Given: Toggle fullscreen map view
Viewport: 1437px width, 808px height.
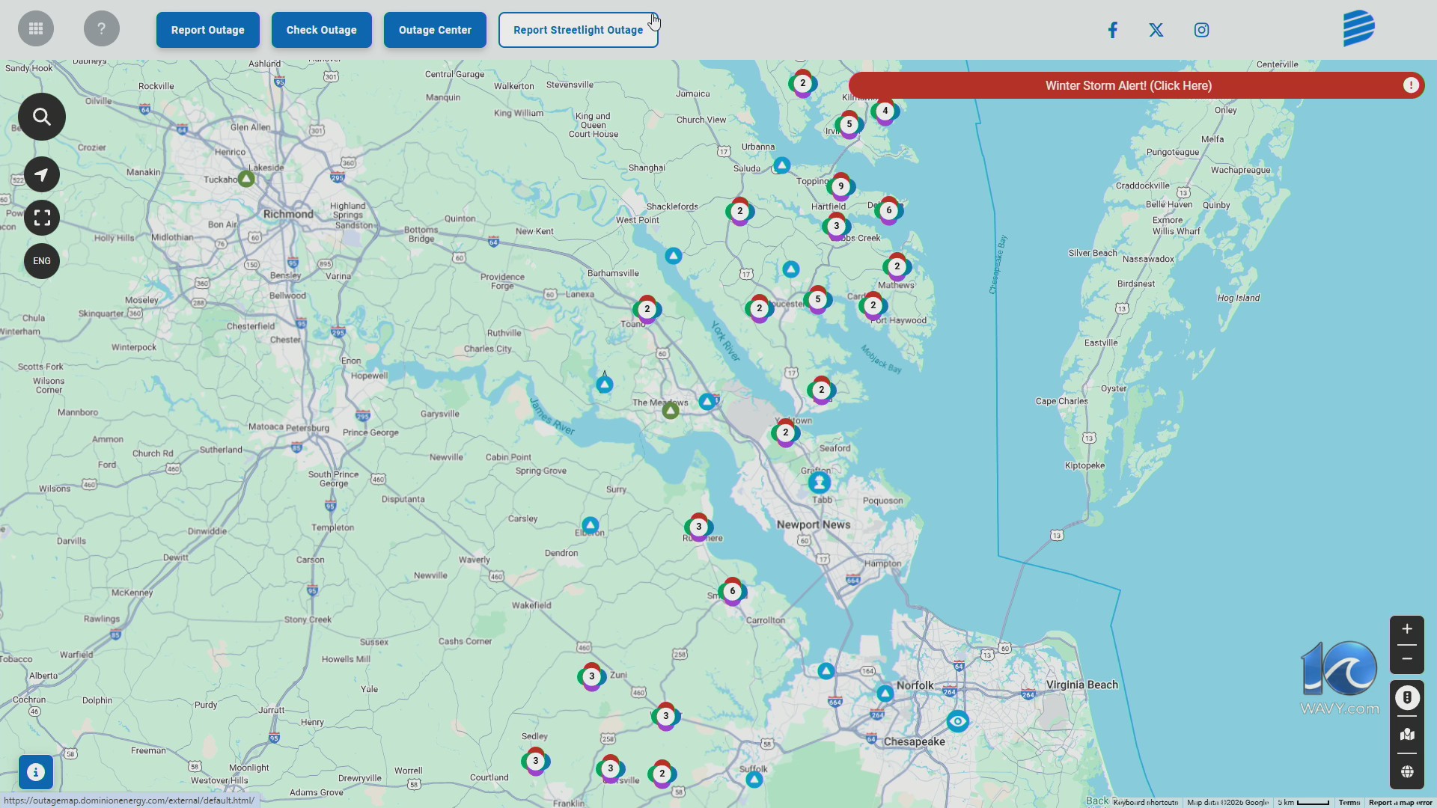Looking at the screenshot, I should [42, 218].
